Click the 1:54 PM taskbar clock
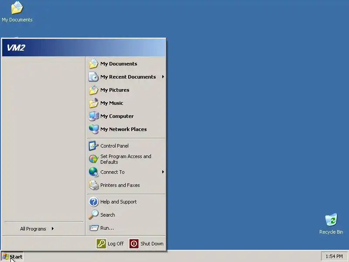 (x=334, y=256)
